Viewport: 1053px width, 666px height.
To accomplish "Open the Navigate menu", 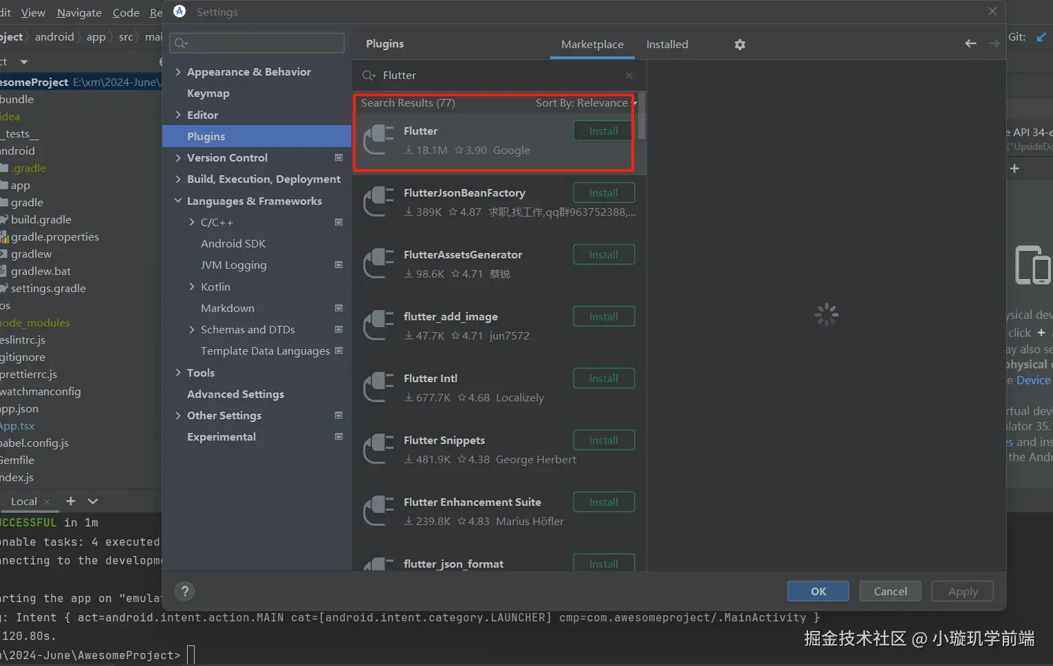I will click(79, 12).
